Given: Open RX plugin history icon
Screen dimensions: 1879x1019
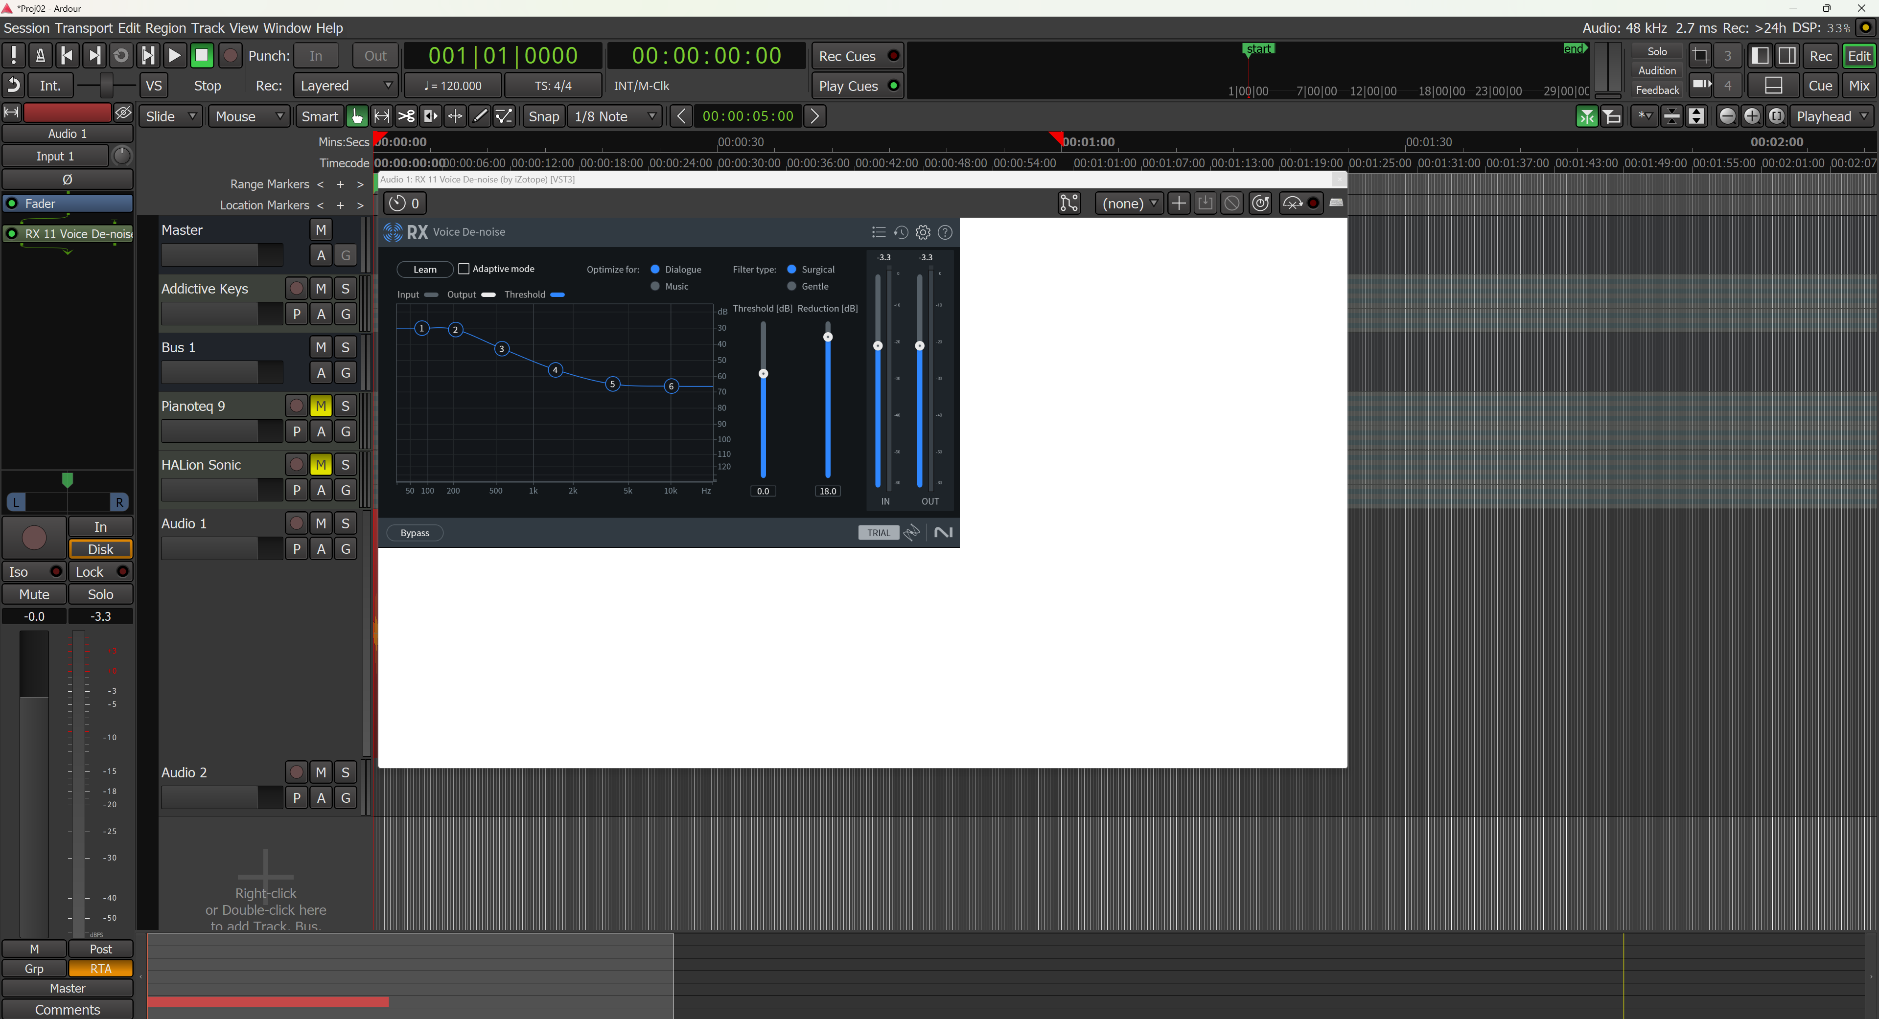Looking at the screenshot, I should 901,232.
